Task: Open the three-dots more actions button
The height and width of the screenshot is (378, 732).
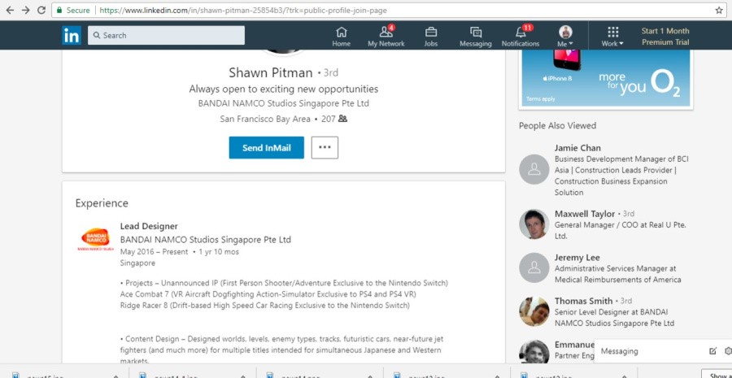Action: pyautogui.click(x=325, y=147)
